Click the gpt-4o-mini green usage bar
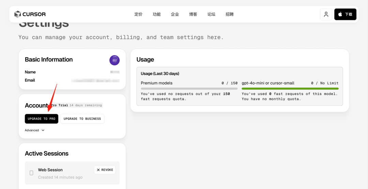 290,89
